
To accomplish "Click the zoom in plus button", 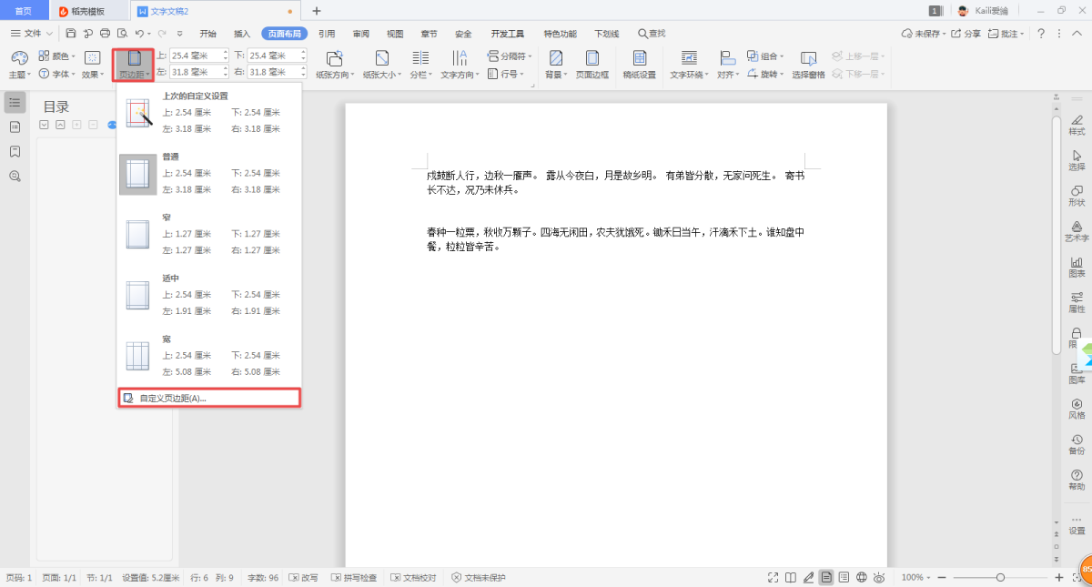I will (x=1058, y=578).
